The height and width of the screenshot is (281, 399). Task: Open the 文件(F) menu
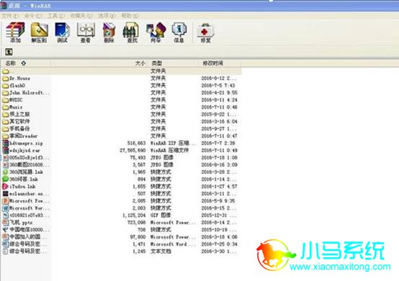point(10,16)
